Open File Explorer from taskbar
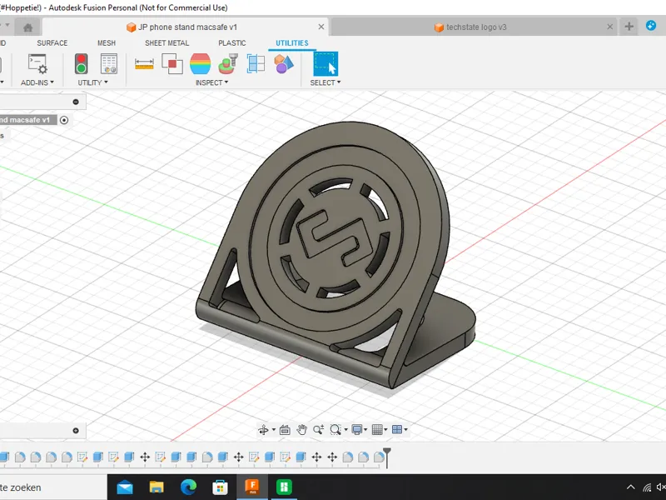Screen dimensions: 666x500 point(157,487)
